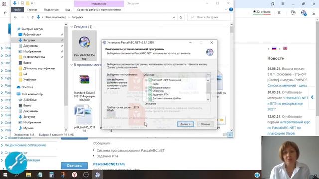Click Этот компьютер in address breadcrumb

tap(55, 17)
